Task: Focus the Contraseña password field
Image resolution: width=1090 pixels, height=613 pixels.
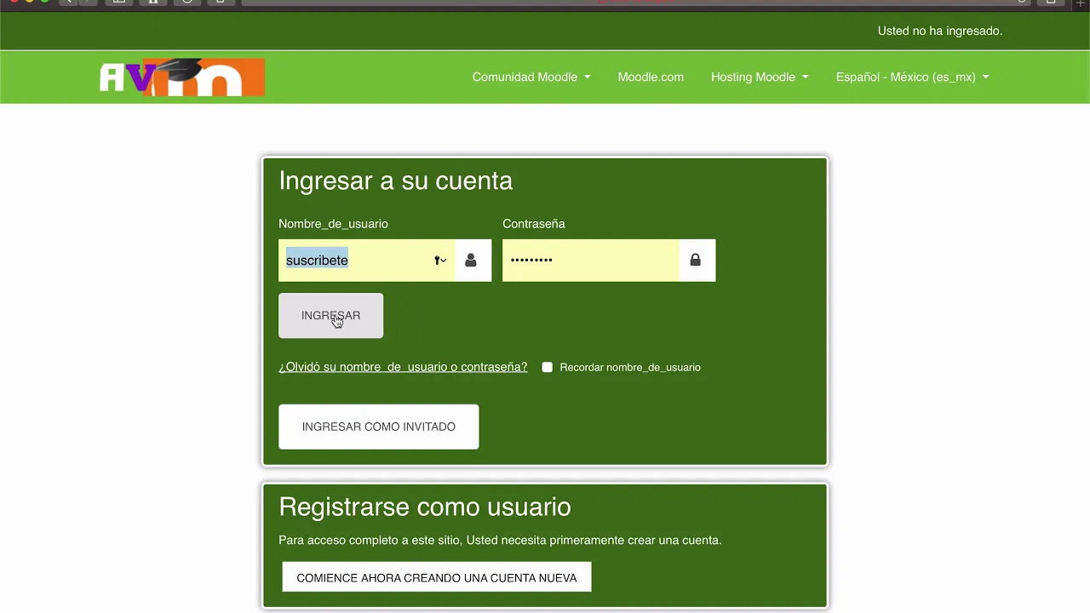Action: coord(591,261)
